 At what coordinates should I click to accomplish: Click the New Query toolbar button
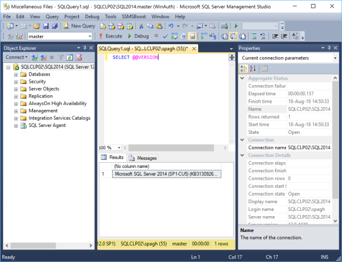[x=79, y=26]
